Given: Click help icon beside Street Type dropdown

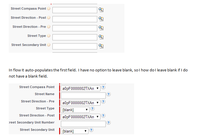Looking at the screenshot, I should (x=92, y=109).
